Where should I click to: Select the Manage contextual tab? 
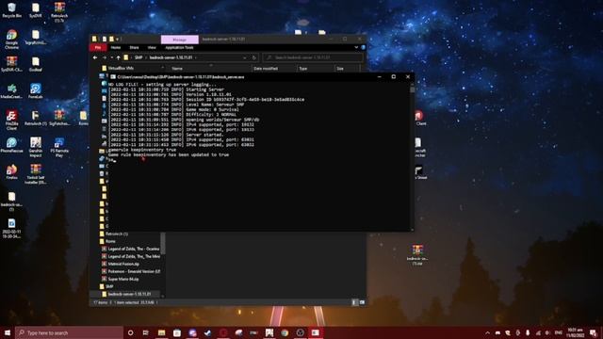tap(180, 40)
